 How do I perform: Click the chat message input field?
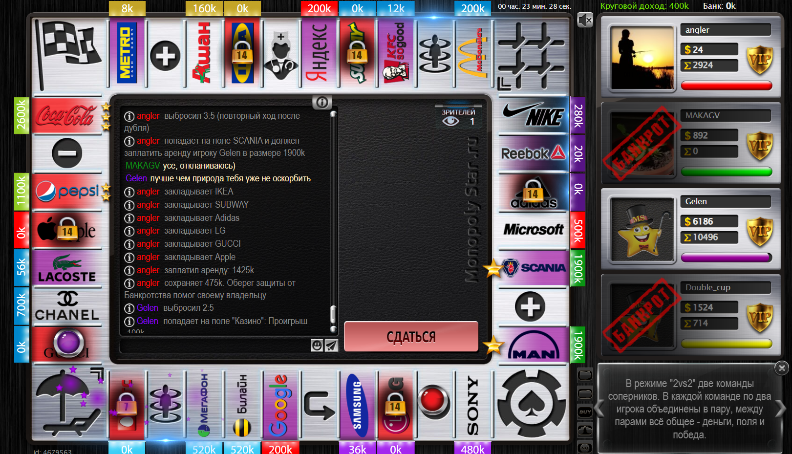pos(215,346)
